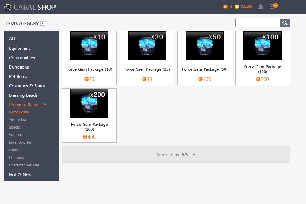Select the Pet Items category
This screenshot has height=204, width=306.
[18, 76]
